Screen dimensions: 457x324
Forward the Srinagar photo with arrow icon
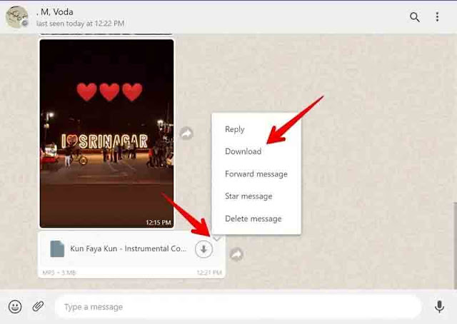[186, 133]
